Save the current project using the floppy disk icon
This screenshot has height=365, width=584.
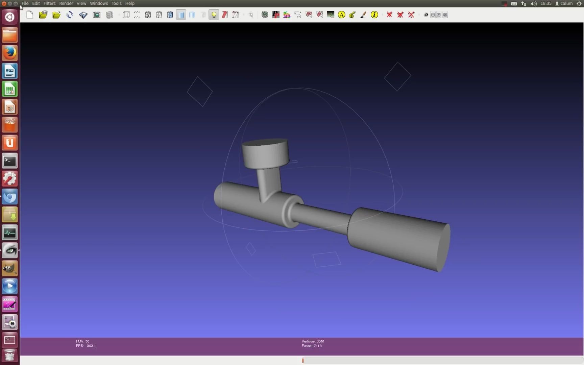click(83, 15)
